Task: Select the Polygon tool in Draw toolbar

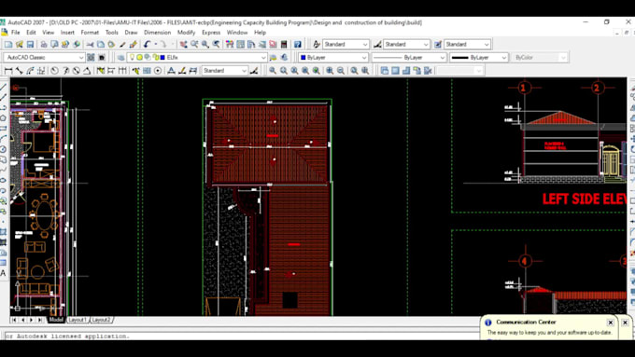Action: tap(3, 118)
